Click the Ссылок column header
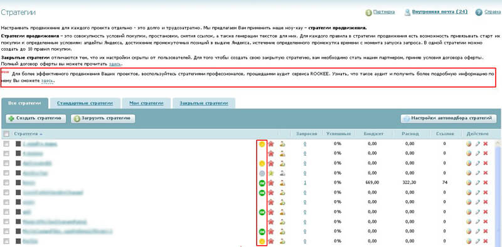The image size is (502, 247). [445, 134]
